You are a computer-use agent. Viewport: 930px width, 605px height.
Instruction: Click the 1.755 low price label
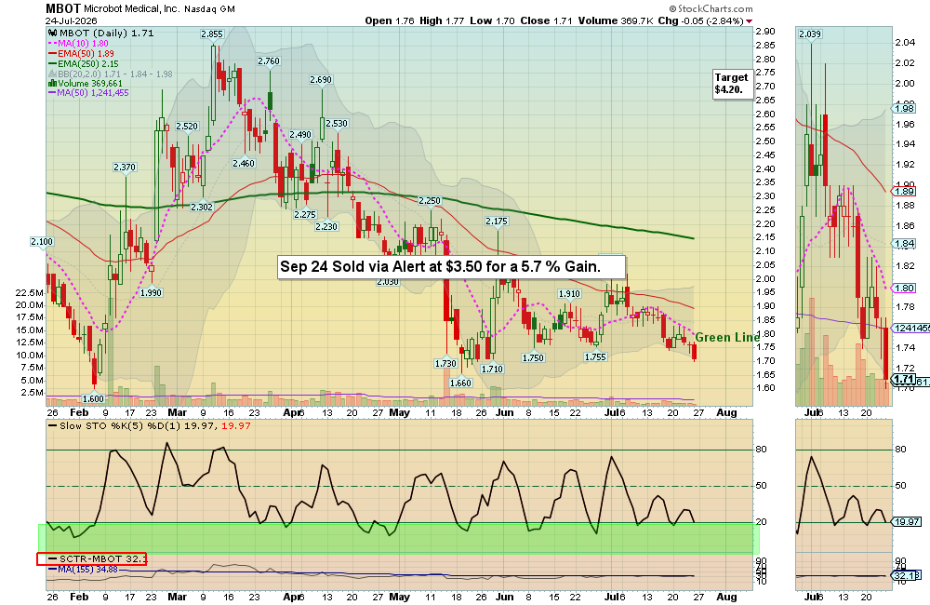tap(595, 357)
